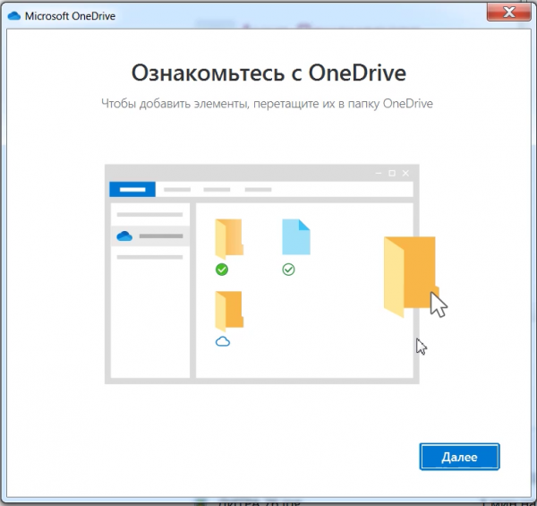Click the OneDrive cloud icon in title bar
This screenshot has width=537, height=506.
click(14, 15)
